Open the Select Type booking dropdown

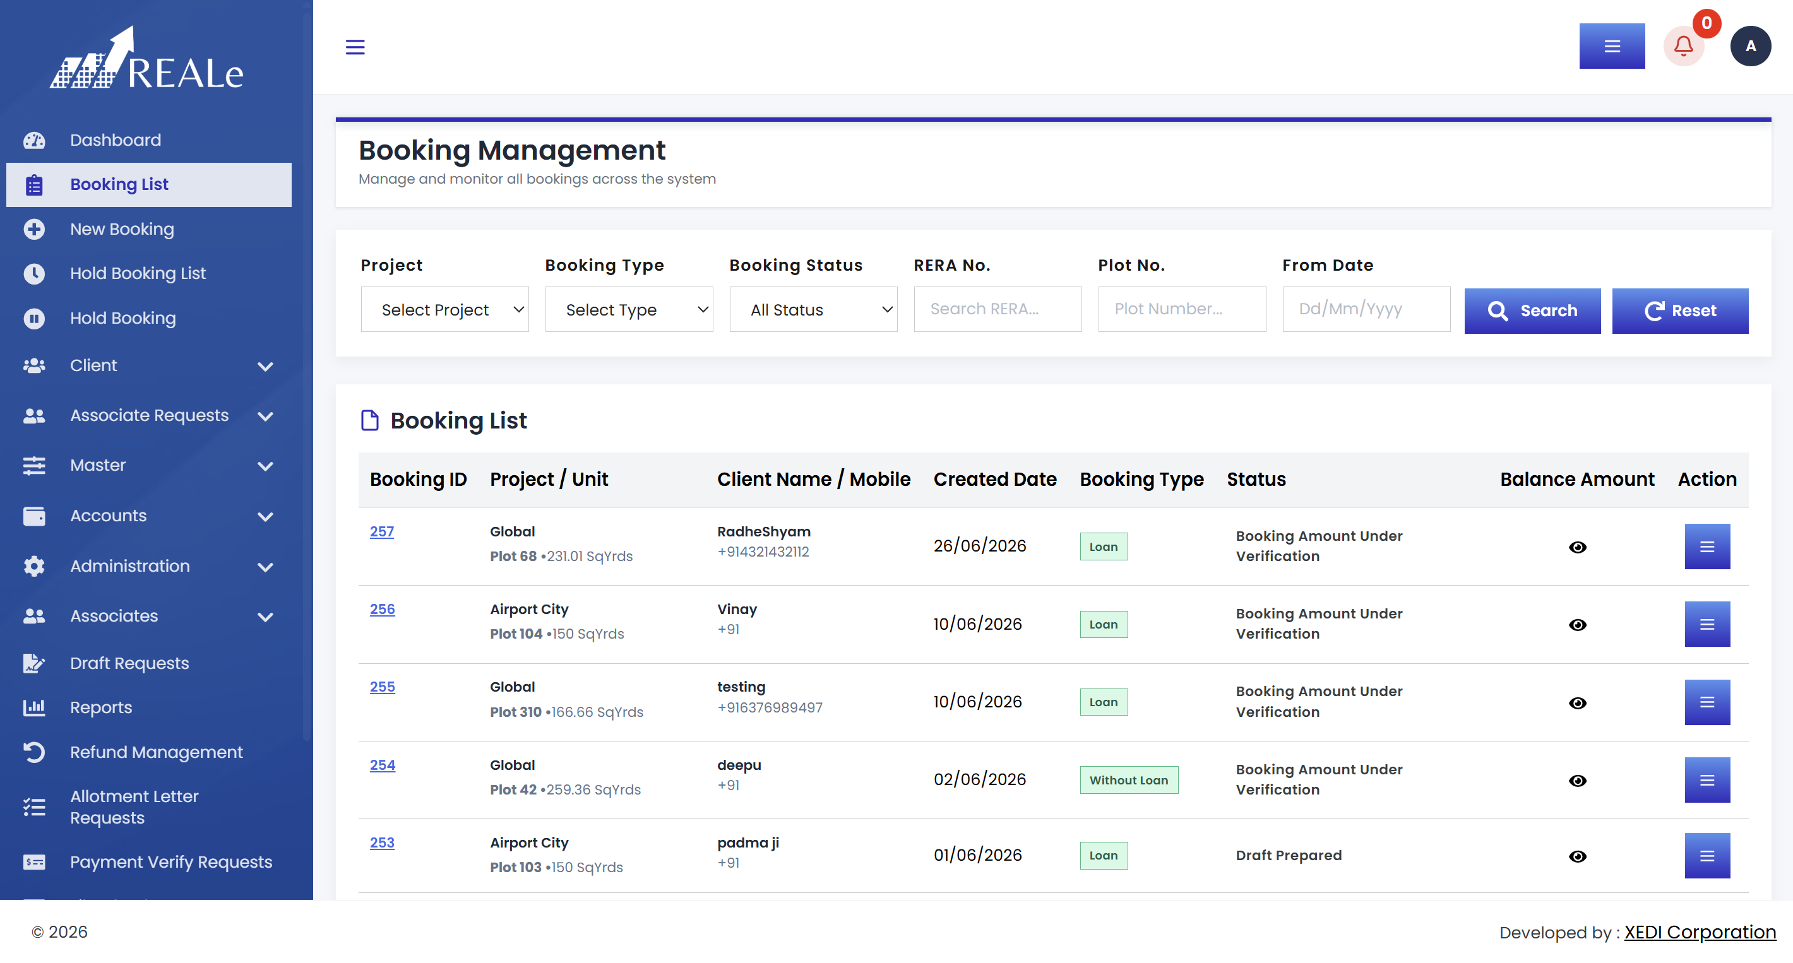click(x=629, y=310)
